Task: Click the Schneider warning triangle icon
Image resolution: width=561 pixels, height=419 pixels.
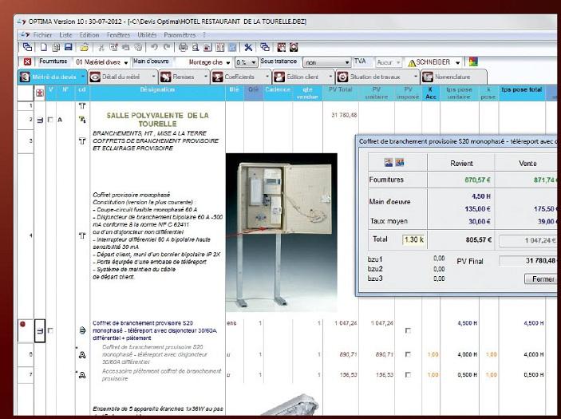Action: [412, 63]
